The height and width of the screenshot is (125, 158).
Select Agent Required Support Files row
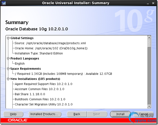44,84
